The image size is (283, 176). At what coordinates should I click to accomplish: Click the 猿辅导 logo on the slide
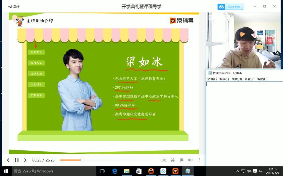[x=181, y=21]
